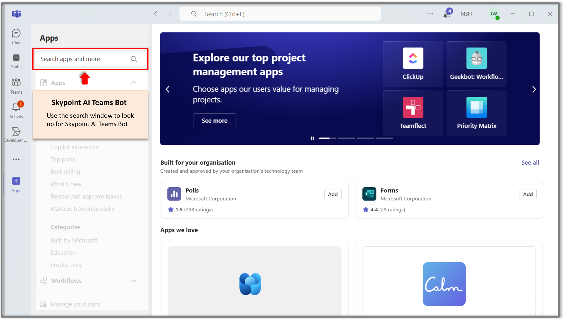Open notification bell with badge
Screen dimensions: 564x320
(446, 14)
